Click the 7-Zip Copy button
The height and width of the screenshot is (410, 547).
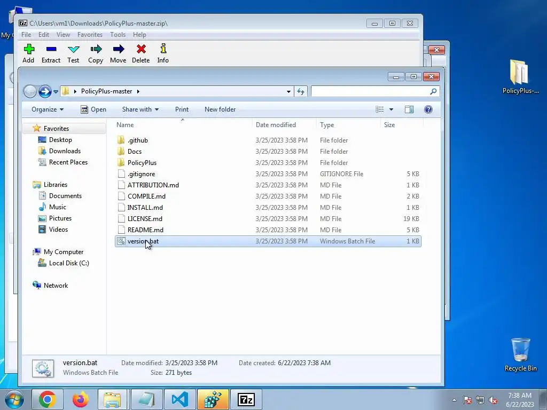[96, 53]
